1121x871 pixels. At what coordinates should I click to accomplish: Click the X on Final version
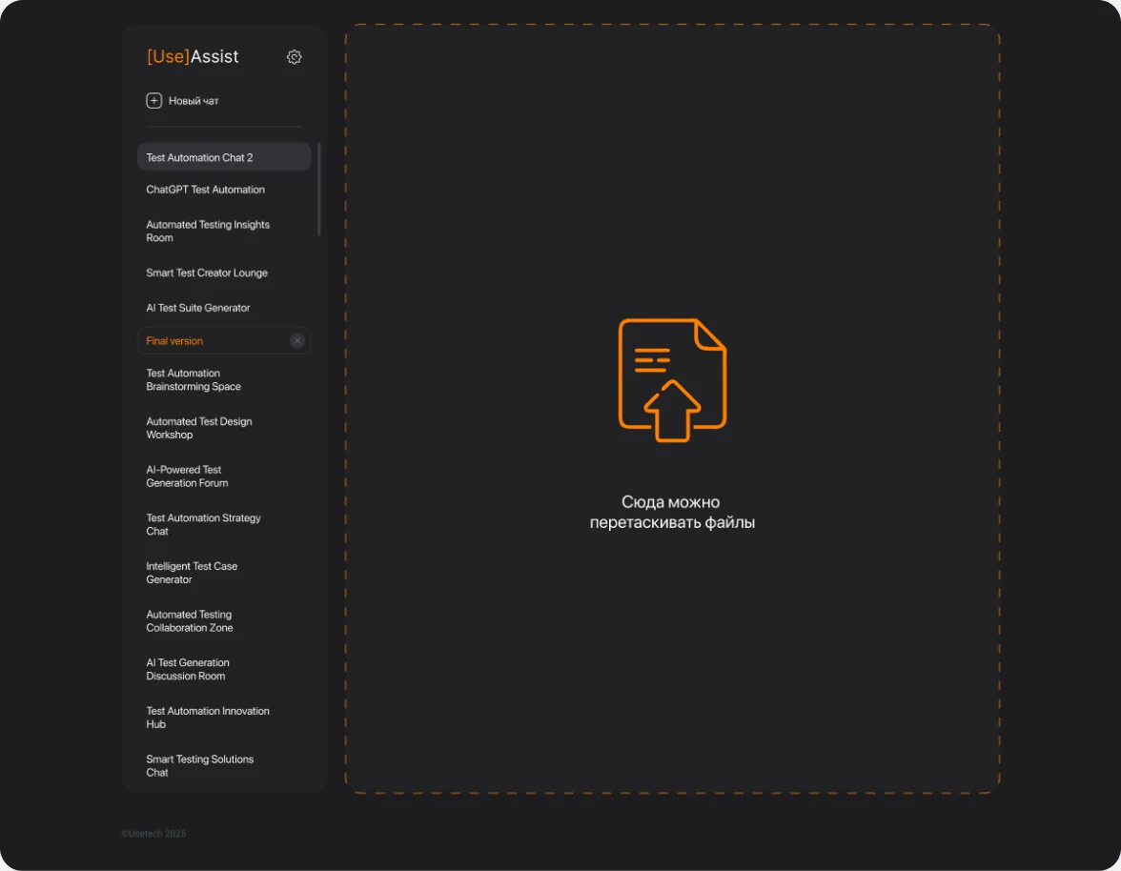tap(297, 341)
